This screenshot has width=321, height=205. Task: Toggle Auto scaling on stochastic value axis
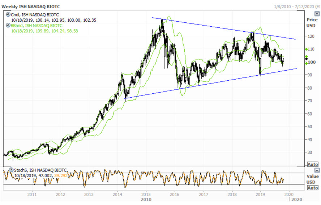(x=313, y=188)
